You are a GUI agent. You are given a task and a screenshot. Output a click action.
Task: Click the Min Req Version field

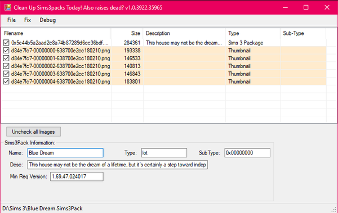coord(77,176)
